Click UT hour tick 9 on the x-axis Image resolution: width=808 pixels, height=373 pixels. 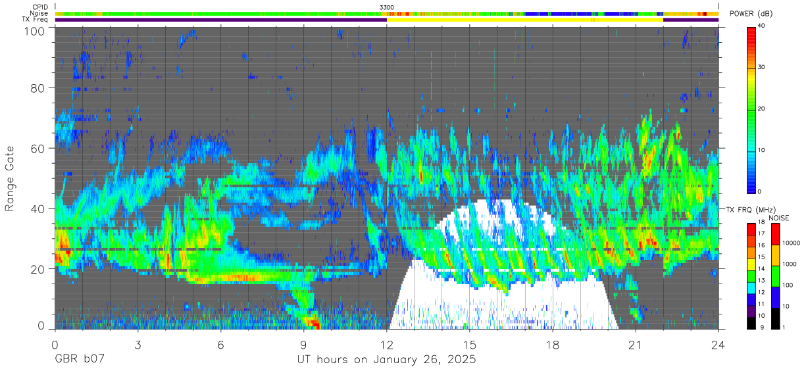[303, 345]
